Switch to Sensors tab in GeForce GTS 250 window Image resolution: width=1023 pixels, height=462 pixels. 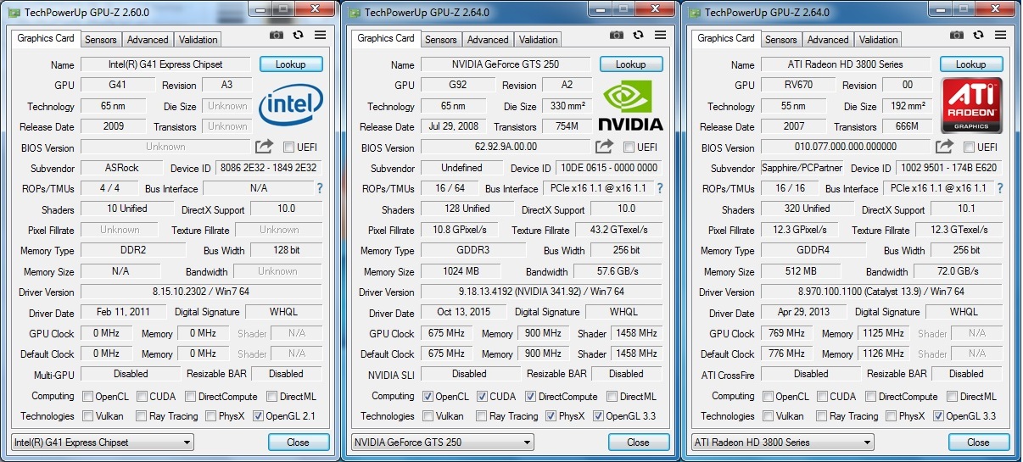tap(441, 40)
